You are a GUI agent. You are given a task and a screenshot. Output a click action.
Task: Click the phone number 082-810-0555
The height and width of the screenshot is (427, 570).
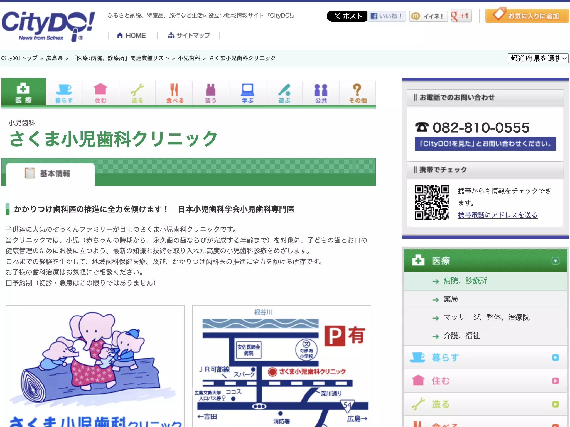point(481,128)
